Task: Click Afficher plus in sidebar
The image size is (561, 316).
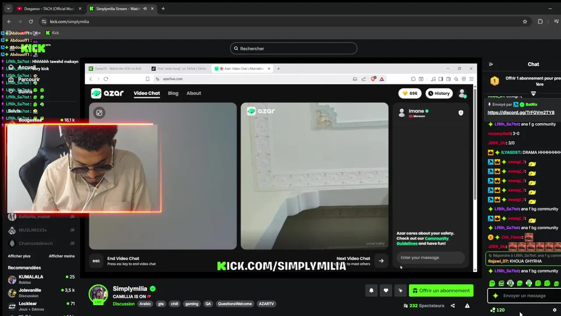Action: pyautogui.click(x=19, y=256)
